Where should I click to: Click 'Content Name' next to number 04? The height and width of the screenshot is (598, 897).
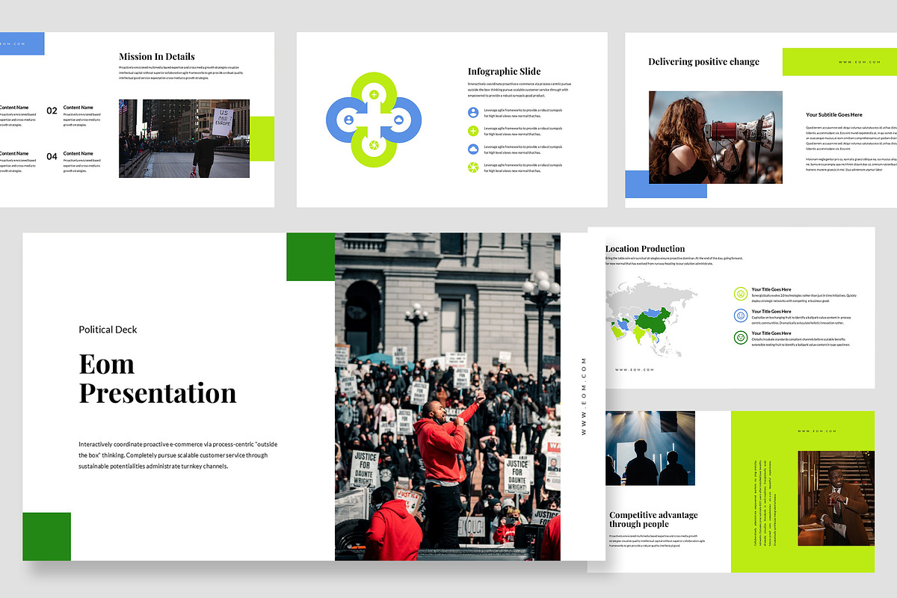coord(78,153)
